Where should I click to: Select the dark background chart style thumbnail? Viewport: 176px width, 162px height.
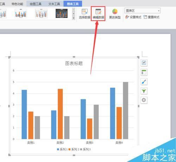pos(62,13)
